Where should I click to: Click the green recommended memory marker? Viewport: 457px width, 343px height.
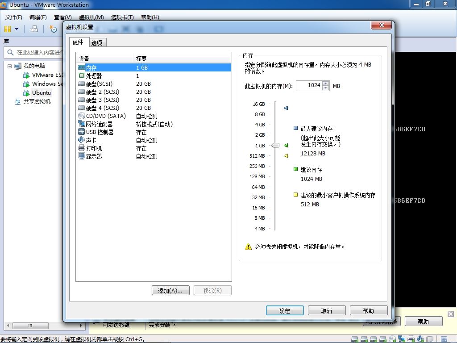tap(286, 145)
